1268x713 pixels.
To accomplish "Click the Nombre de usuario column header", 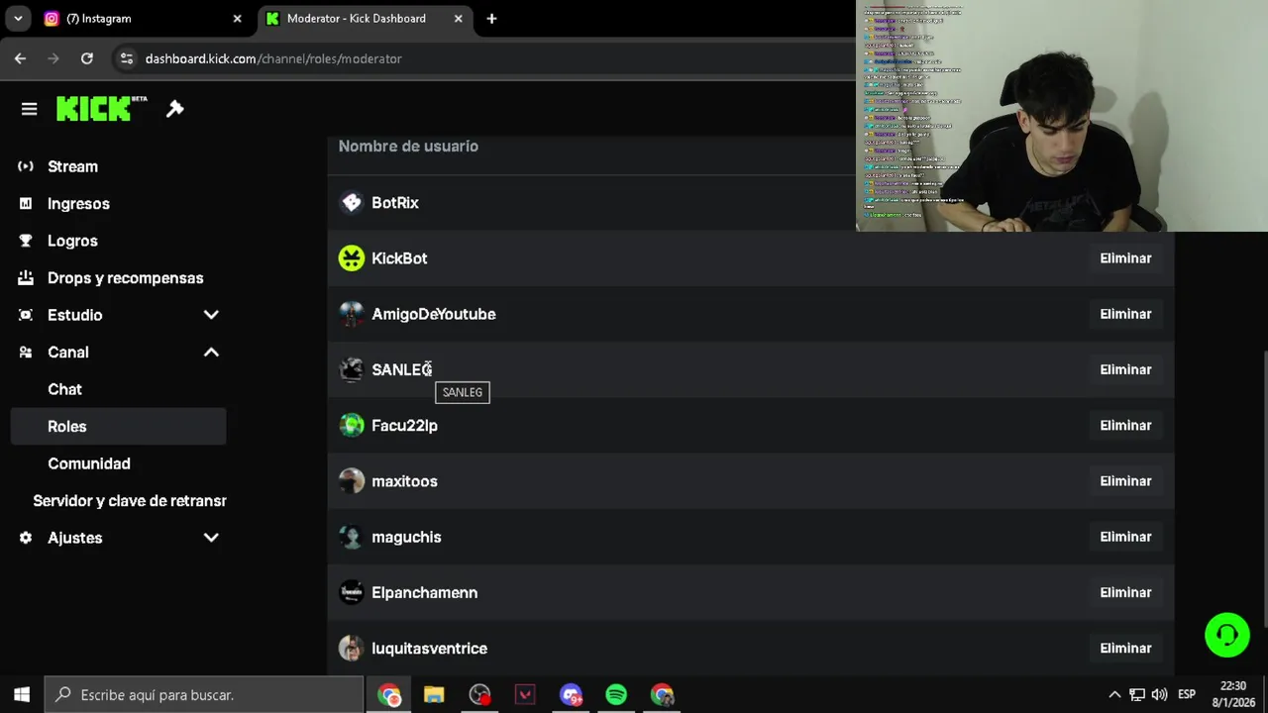I will (408, 147).
